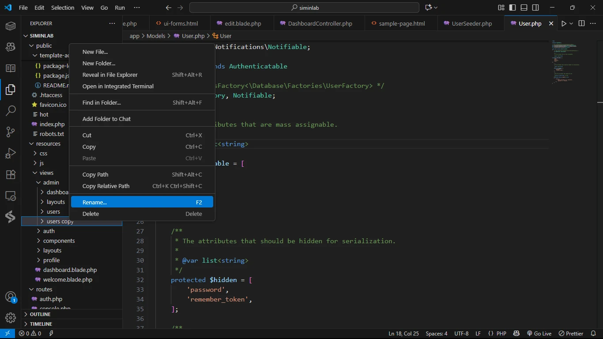The image size is (603, 339).
Task: Expand the OUTLINE section
Action: coord(40,314)
